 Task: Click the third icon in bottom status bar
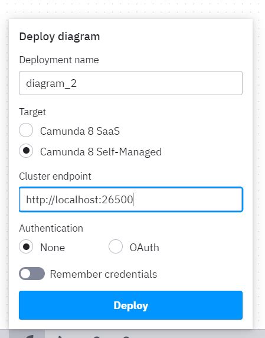coord(97,336)
